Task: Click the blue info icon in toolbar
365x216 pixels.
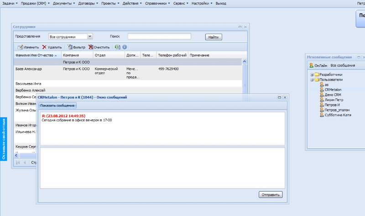Action: (x=125, y=47)
